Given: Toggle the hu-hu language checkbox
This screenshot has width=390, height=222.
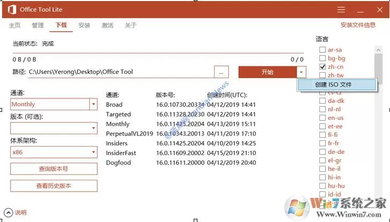Looking at the screenshot, I should tap(323, 186).
